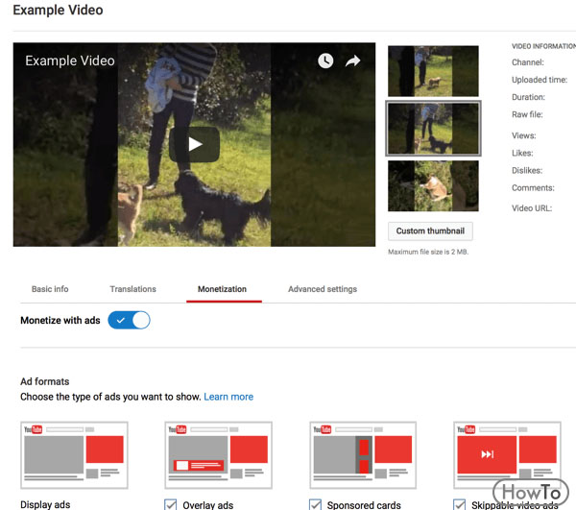
Task: Select the highlighted middle thumbnail
Action: (434, 129)
